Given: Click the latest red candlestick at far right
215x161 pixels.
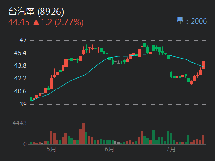Looking at the screenshot, I should (203, 65).
